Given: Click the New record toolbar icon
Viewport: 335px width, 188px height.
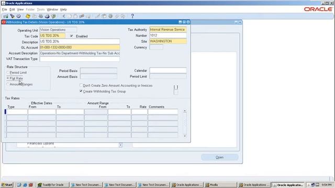Looking at the screenshot, I should (x=6, y=16).
